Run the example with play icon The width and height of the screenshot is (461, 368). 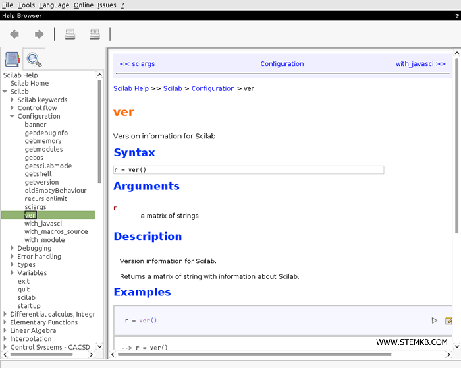[434, 321]
